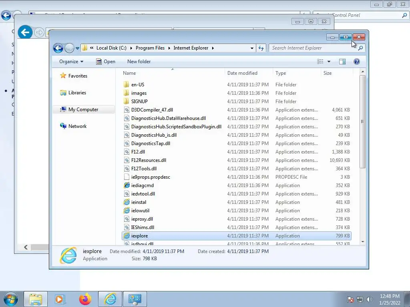
Task: Open the Windows Start menu
Action: pos(10,299)
